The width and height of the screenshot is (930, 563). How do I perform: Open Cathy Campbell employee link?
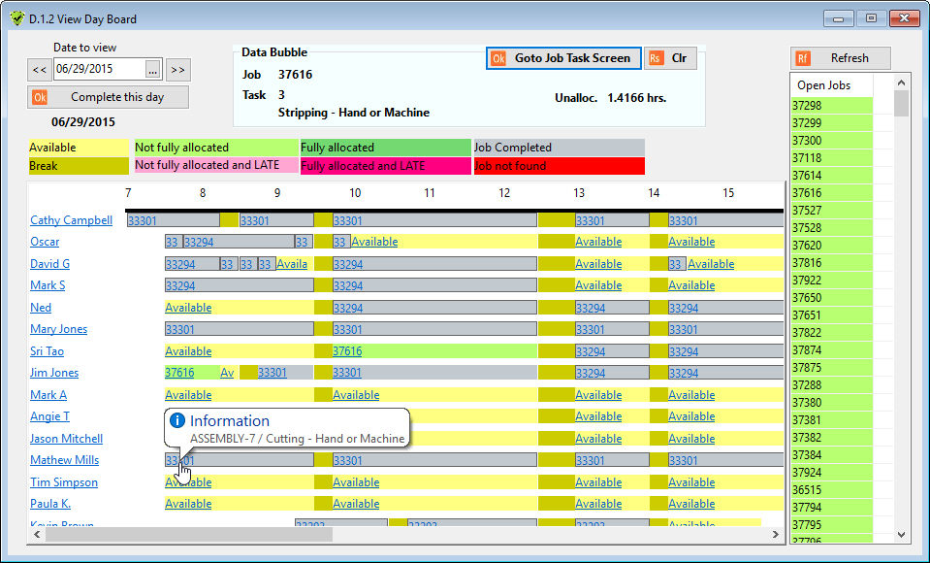(x=71, y=220)
